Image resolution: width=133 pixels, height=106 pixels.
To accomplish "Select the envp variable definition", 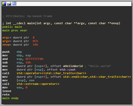I will (x=20, y=45).
